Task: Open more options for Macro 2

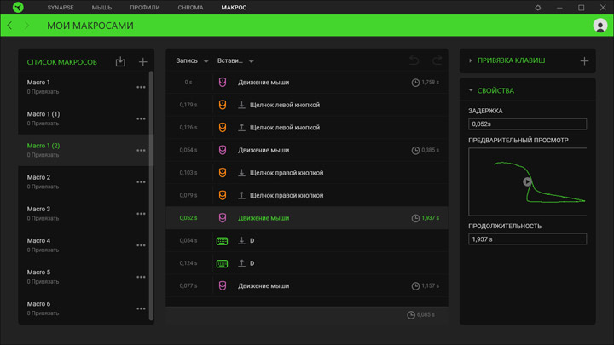Action: tap(141, 182)
